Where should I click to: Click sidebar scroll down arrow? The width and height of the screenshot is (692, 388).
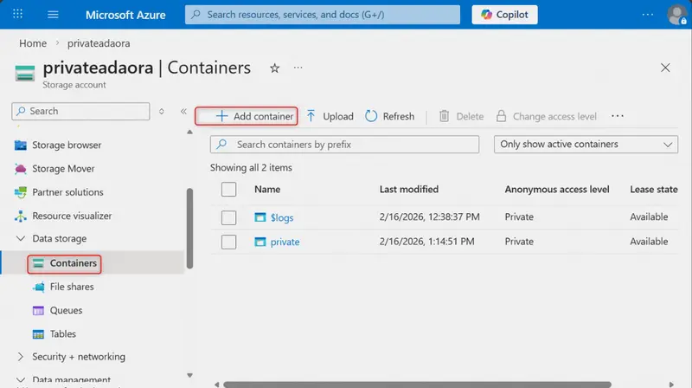(x=189, y=375)
